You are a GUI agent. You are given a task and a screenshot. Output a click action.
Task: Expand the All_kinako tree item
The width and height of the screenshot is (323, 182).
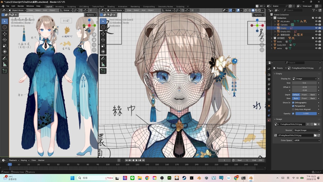[275, 21]
